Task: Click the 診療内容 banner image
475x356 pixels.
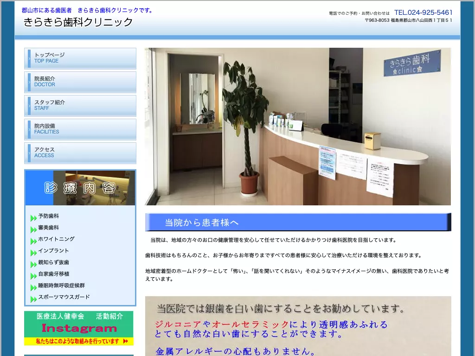Action: [x=80, y=188]
